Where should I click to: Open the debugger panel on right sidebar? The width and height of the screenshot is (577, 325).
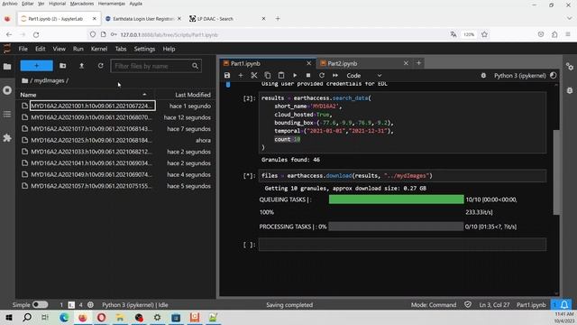[x=570, y=90]
